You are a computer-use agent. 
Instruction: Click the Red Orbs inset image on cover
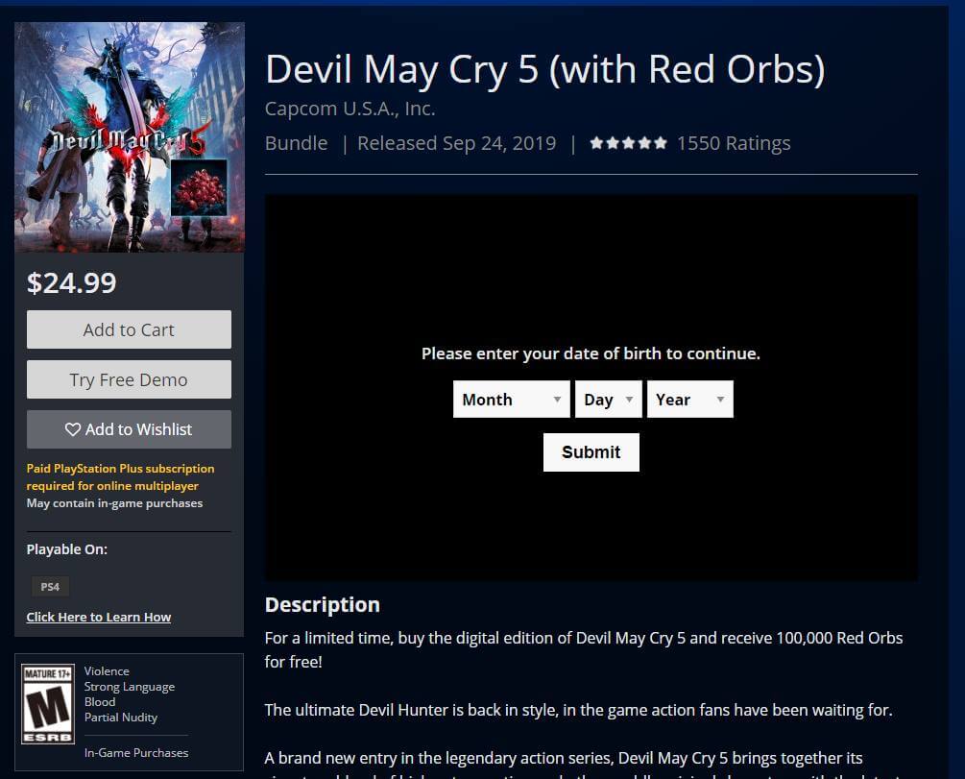[199, 188]
